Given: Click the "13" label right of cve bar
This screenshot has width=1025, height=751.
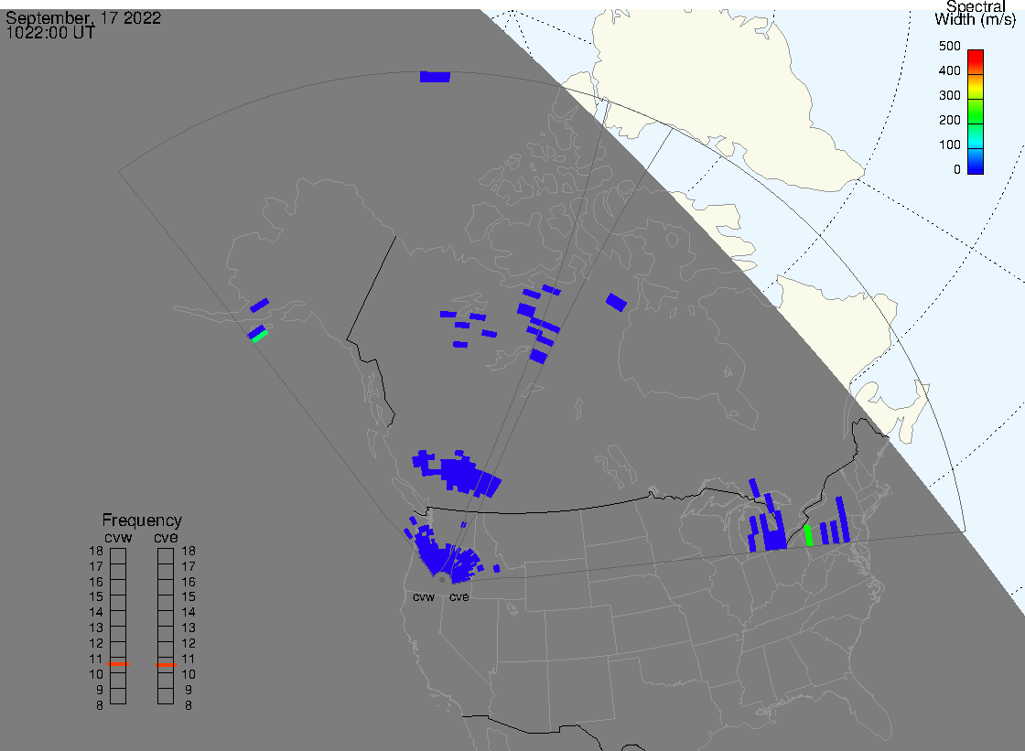Looking at the screenshot, I should click(x=189, y=628).
